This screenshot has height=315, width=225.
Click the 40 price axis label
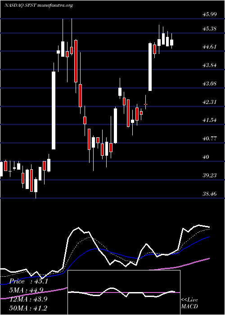206,157
